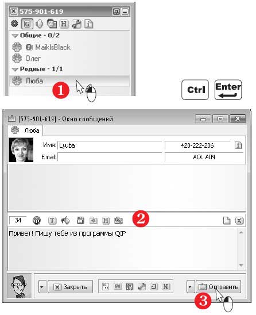Toggle text formatting T button

(x=52, y=220)
